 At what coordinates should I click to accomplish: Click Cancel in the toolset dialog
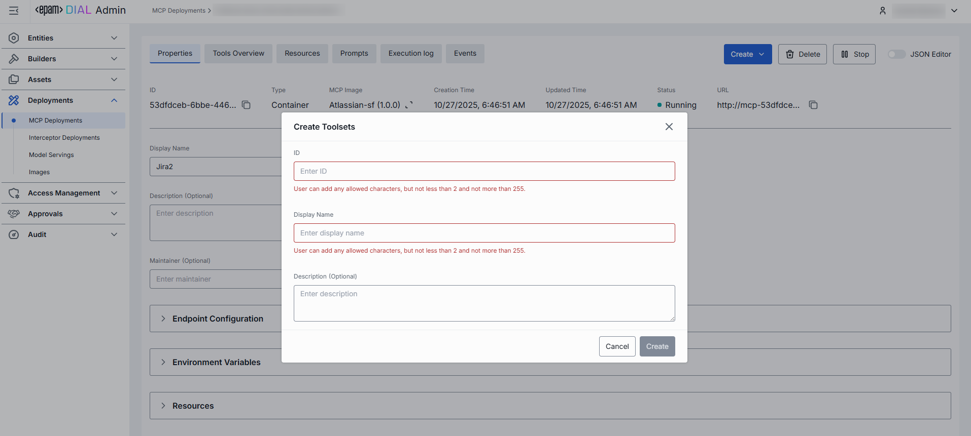tap(617, 346)
